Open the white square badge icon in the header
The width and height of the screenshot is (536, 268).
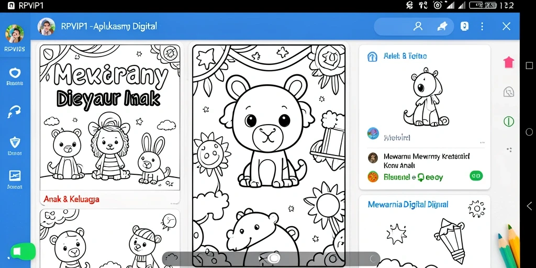(464, 26)
